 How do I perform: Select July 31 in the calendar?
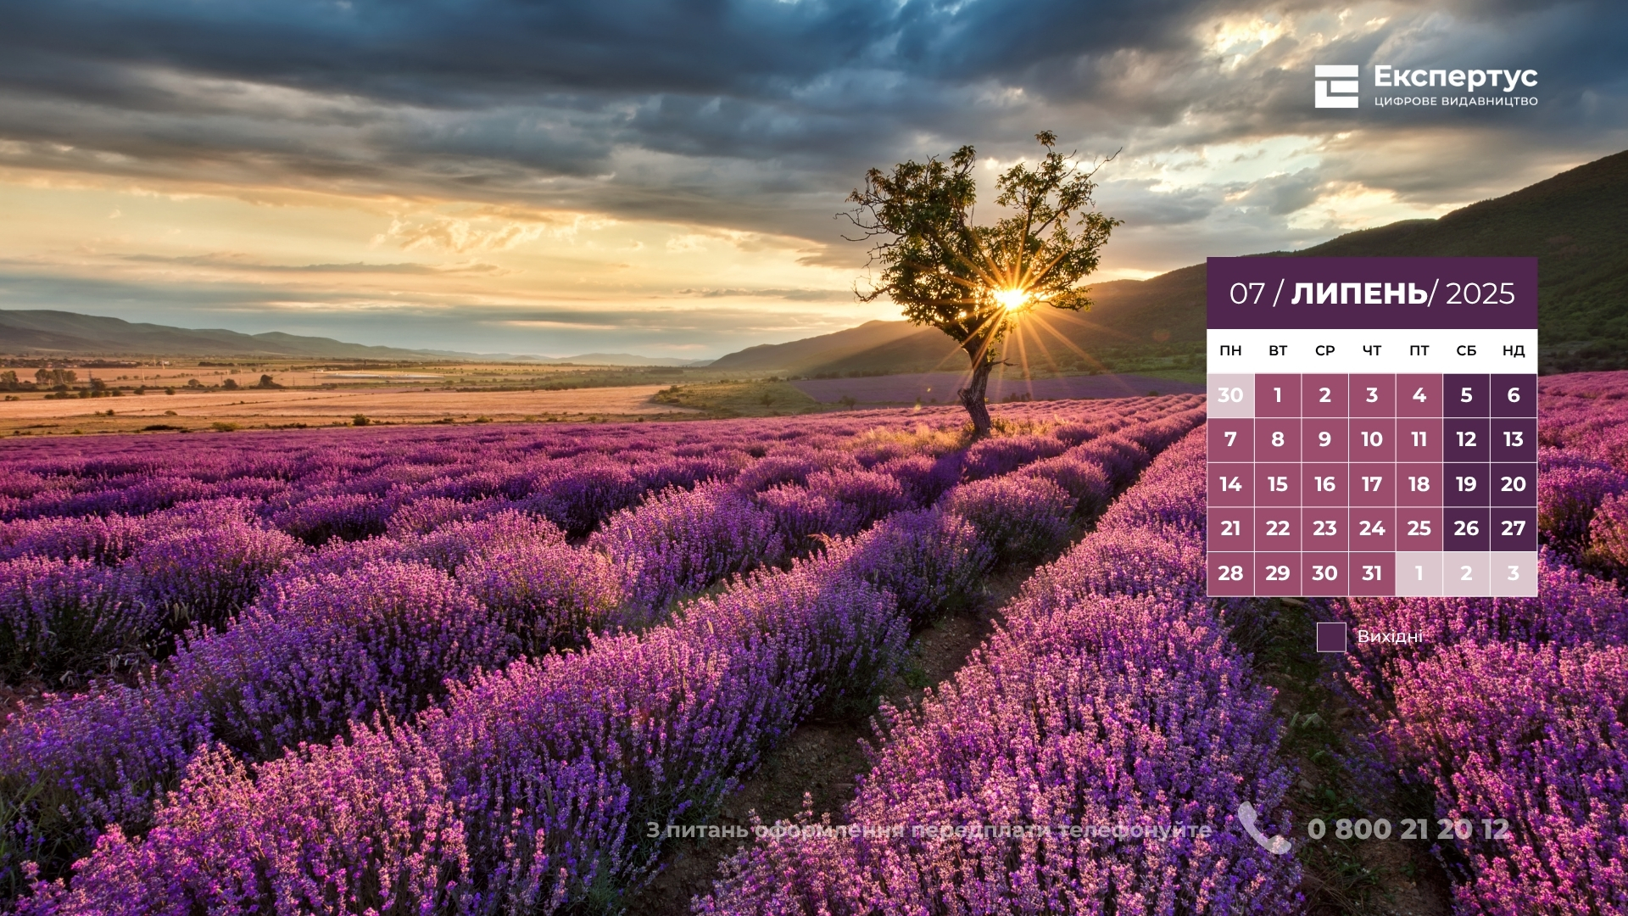click(1372, 573)
